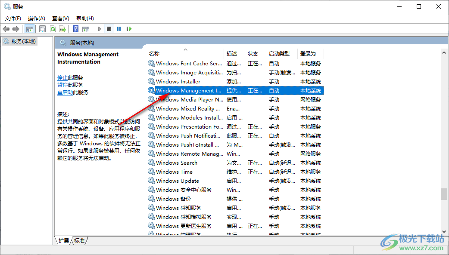Select Windows Remote Management service row
Viewport: 449px width, 255px height.
(x=236, y=154)
